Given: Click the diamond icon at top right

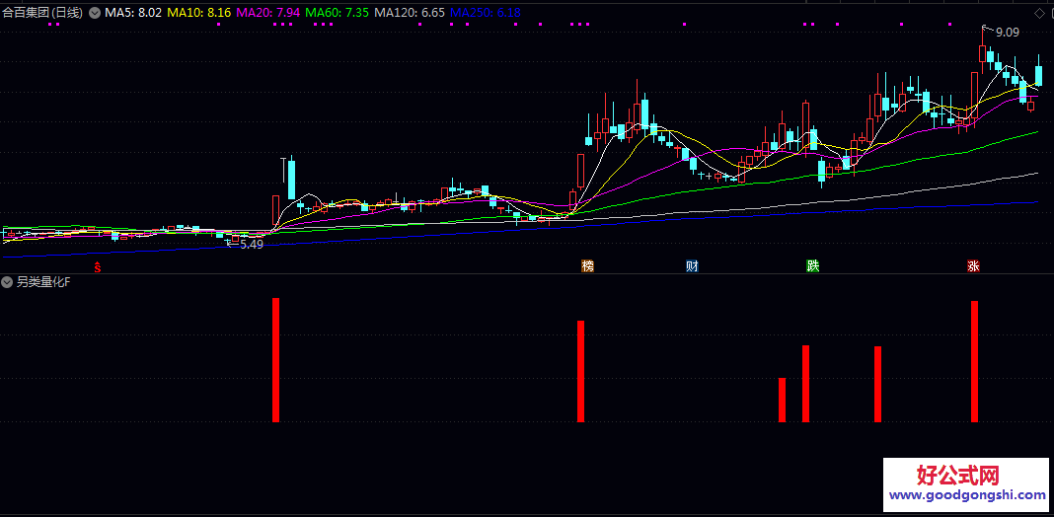Looking at the screenshot, I should click(1038, 13).
